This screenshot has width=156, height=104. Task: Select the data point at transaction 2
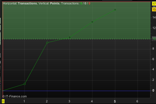[x=47, y=43]
